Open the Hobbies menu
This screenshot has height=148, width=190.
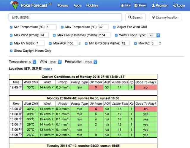coord(92,5)
